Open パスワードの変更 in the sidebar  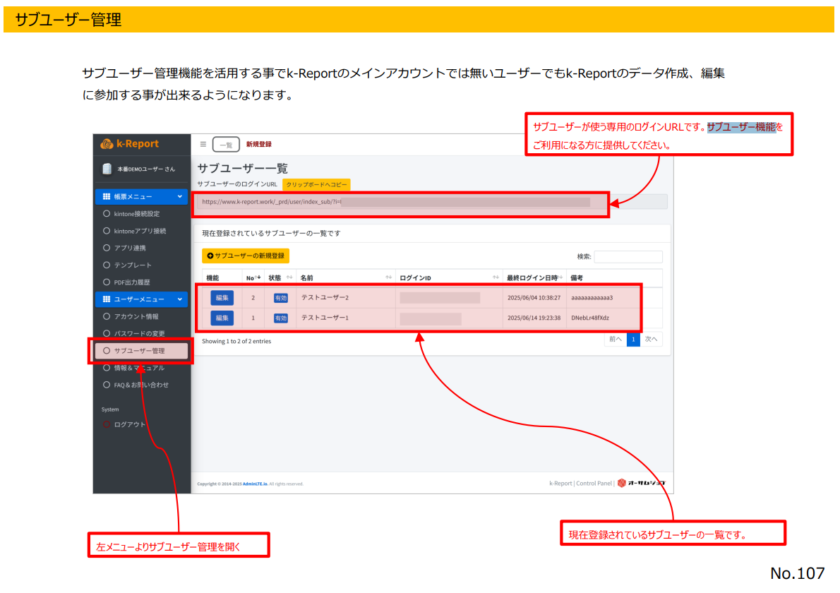pos(139,333)
